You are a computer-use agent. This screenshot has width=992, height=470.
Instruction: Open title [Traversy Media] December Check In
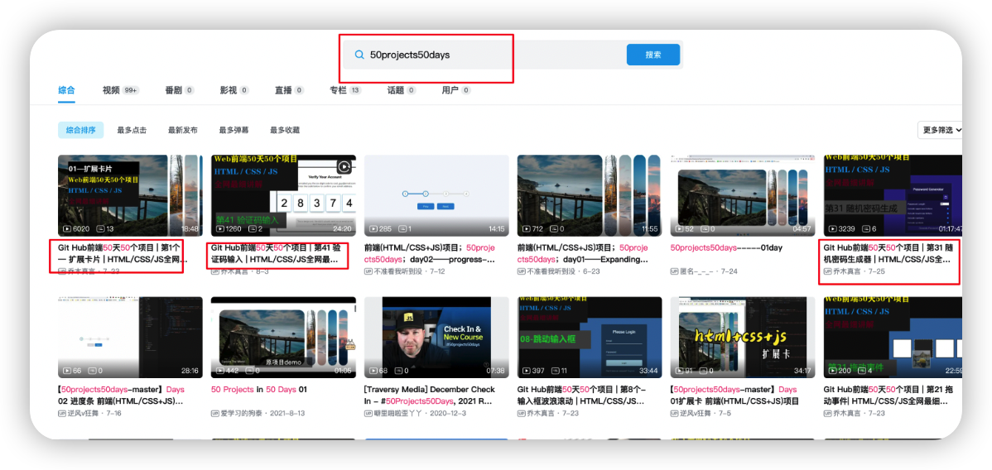pos(430,396)
